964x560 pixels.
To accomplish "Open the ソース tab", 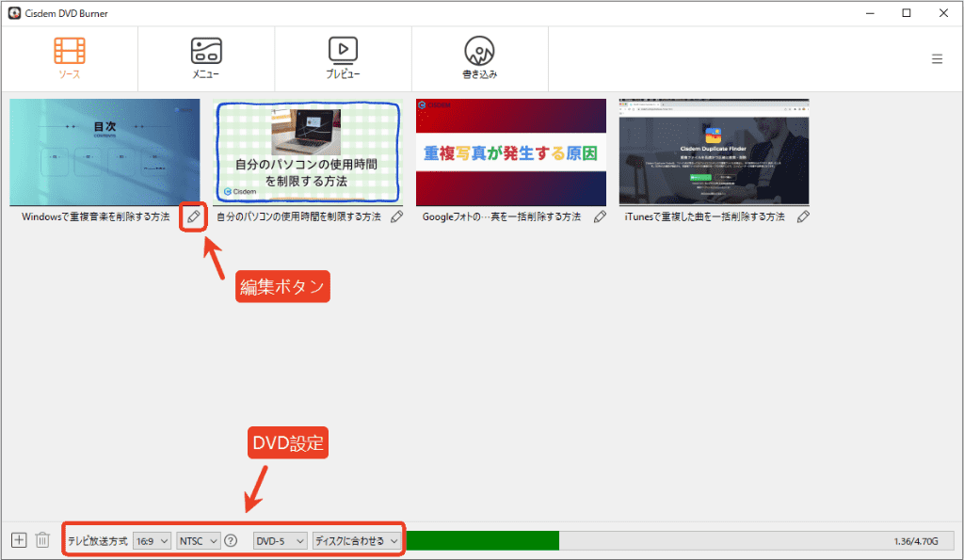I will 70,58.
